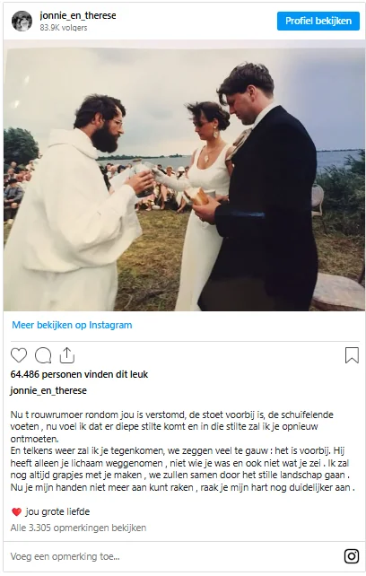The image size is (366, 576).
Task: Share the post using the share icon
Action: tap(67, 355)
